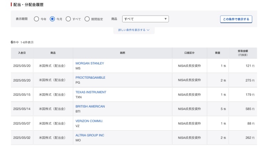Click the 2025/05/07 date cell
Image resolution: width=268 pixels, height=151 pixels.
[x=22, y=123]
